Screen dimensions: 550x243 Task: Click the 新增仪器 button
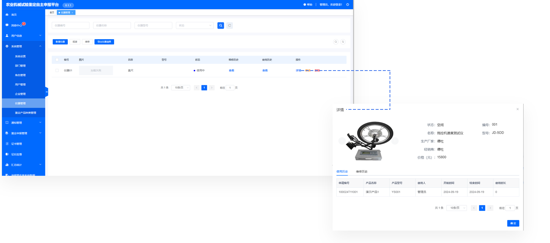click(x=60, y=42)
